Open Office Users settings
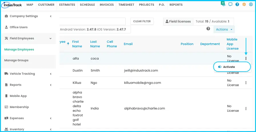Image resolution: width=256 pixels, height=132 pixels. [19, 27]
